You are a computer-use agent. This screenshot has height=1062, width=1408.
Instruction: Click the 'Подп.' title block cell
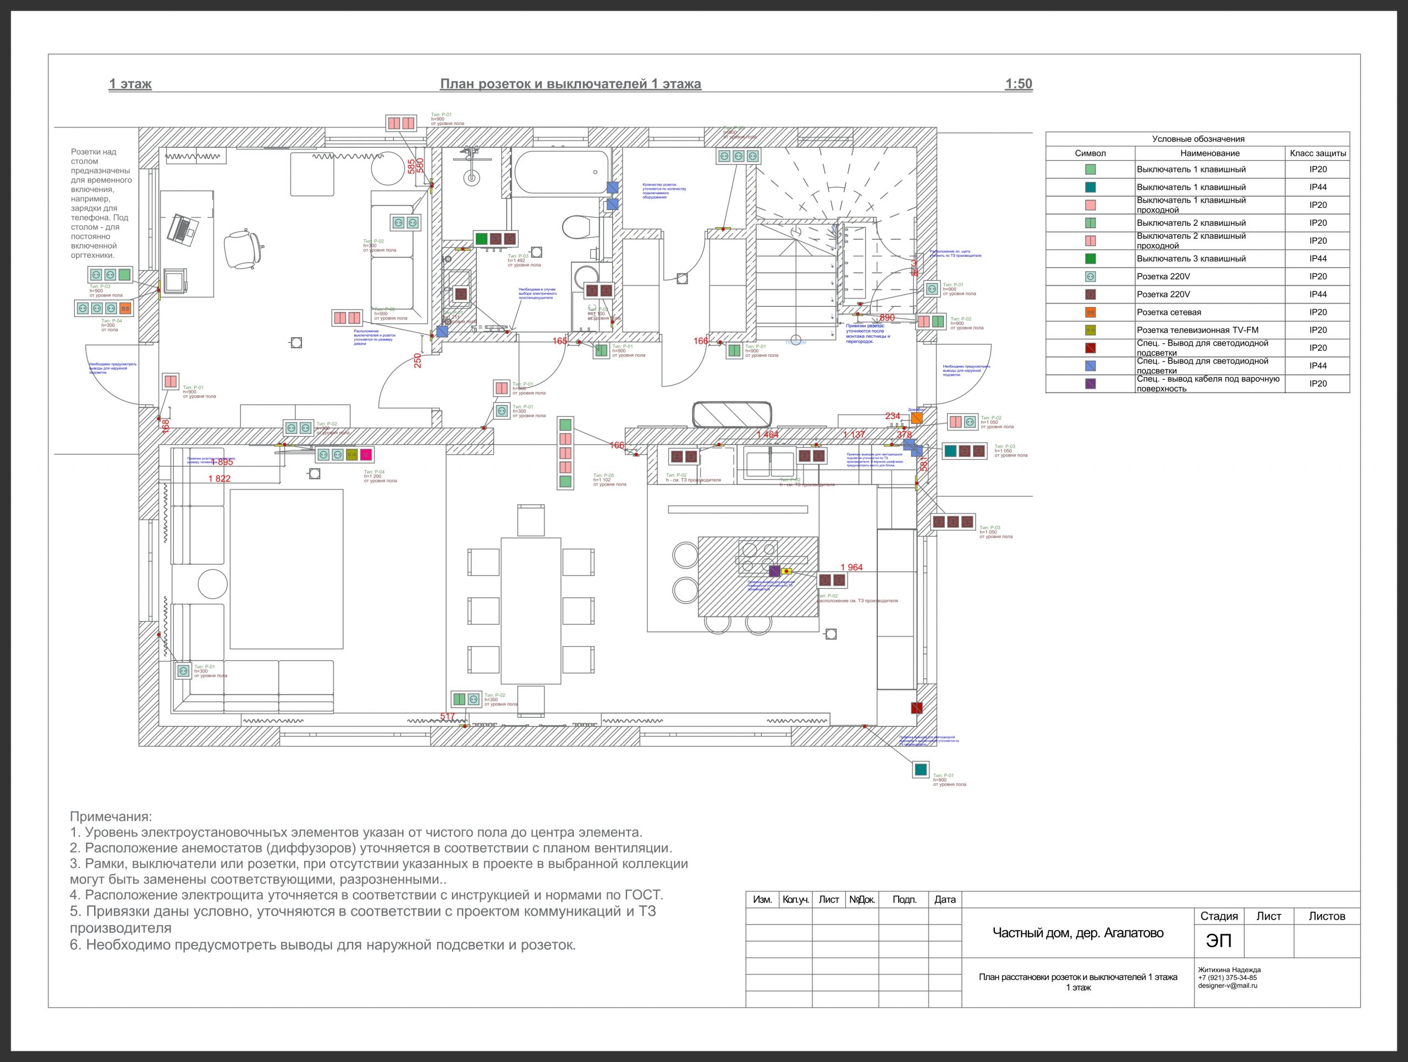(904, 900)
